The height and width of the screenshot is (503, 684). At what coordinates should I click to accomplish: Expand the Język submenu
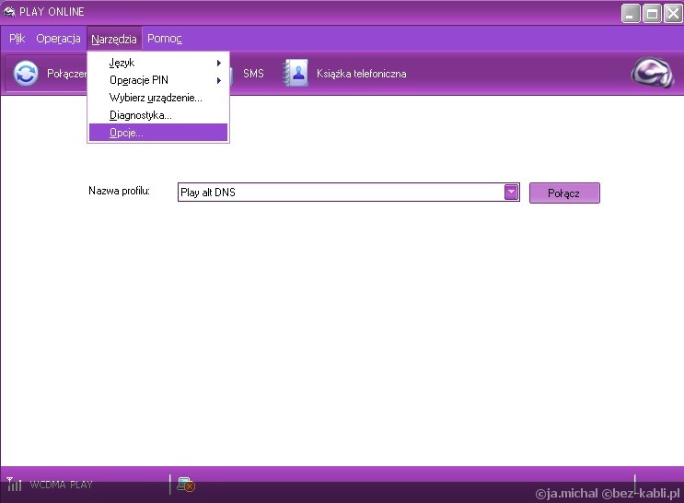(158, 63)
